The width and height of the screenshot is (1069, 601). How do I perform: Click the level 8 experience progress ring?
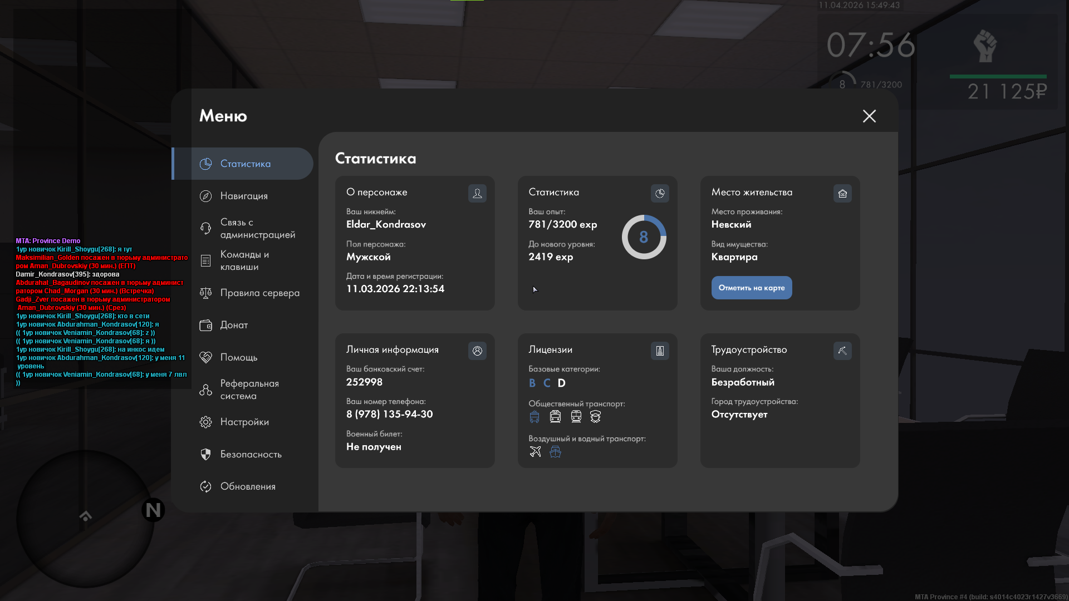click(x=644, y=237)
